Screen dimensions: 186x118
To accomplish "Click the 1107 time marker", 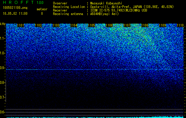I will 127,25.
